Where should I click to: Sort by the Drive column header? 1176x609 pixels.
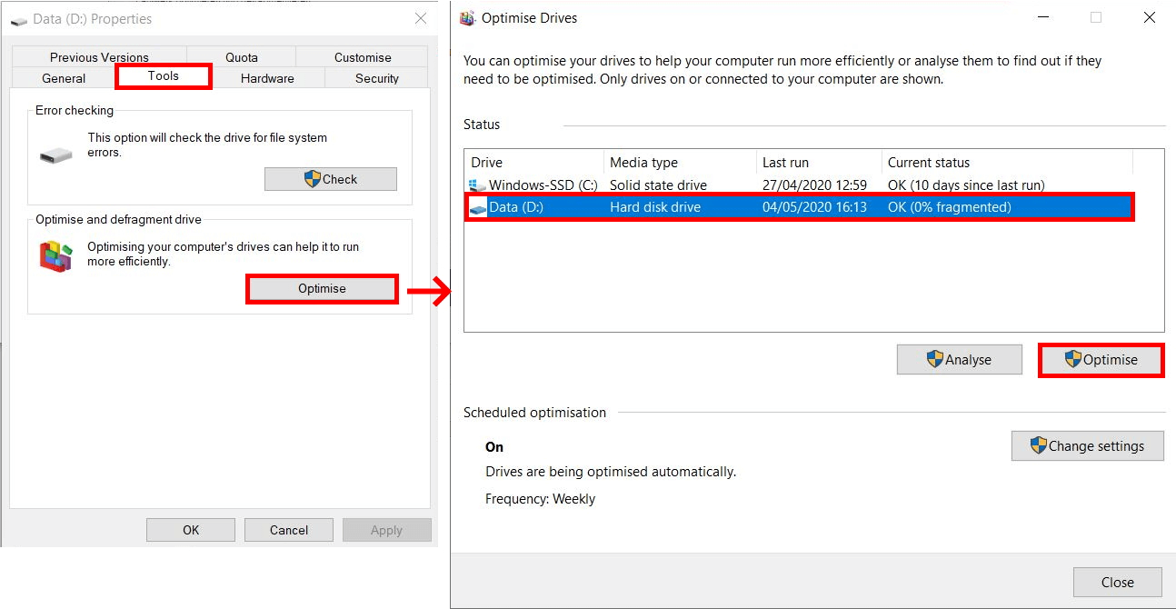(534, 163)
